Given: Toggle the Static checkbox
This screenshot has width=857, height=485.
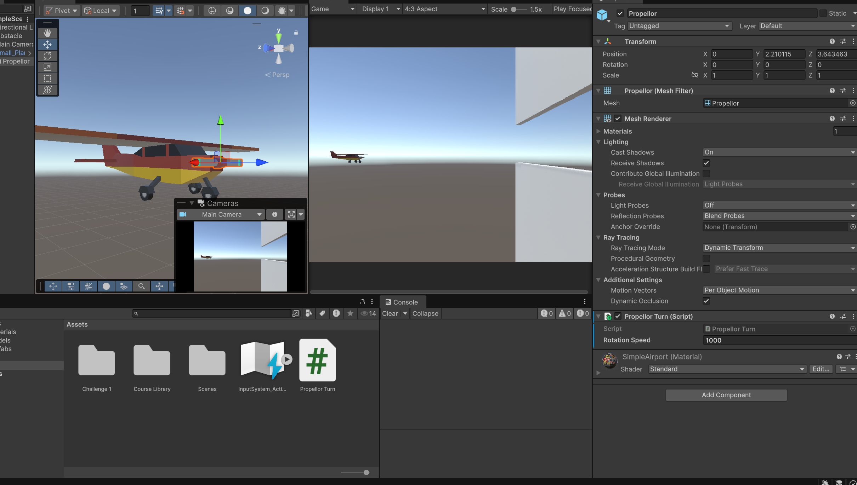Looking at the screenshot, I should point(823,13).
